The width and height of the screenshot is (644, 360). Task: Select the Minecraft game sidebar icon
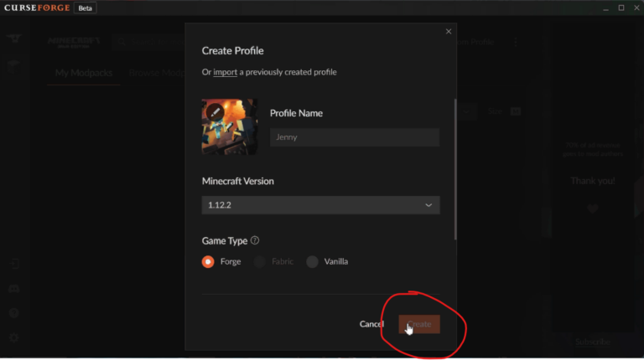pyautogui.click(x=13, y=66)
